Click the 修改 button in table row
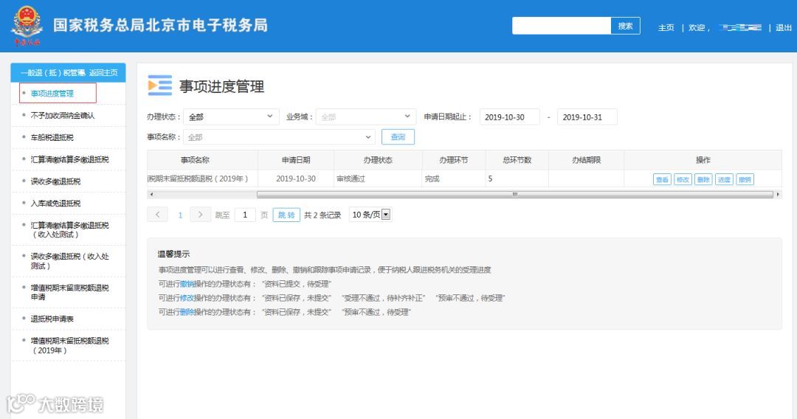Image resolution: width=797 pixels, height=419 pixels. (683, 179)
